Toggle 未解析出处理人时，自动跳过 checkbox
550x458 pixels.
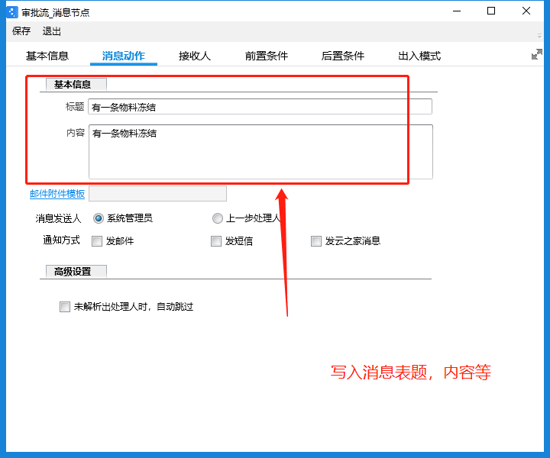[x=65, y=307]
